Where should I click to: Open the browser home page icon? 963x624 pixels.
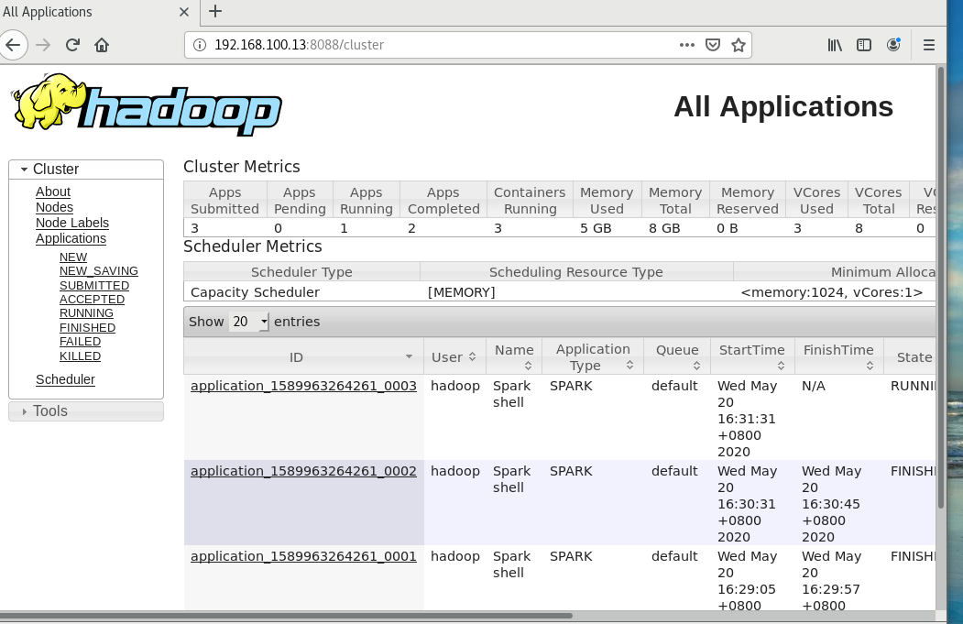tap(102, 45)
